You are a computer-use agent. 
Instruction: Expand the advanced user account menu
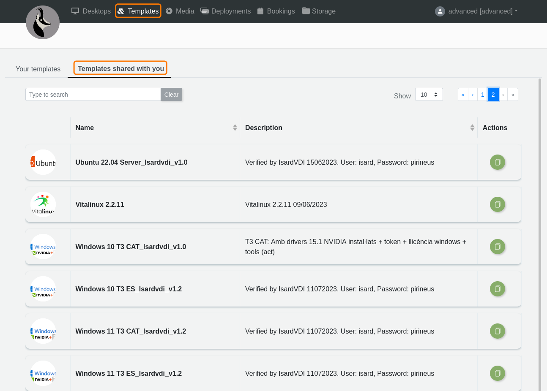476,11
